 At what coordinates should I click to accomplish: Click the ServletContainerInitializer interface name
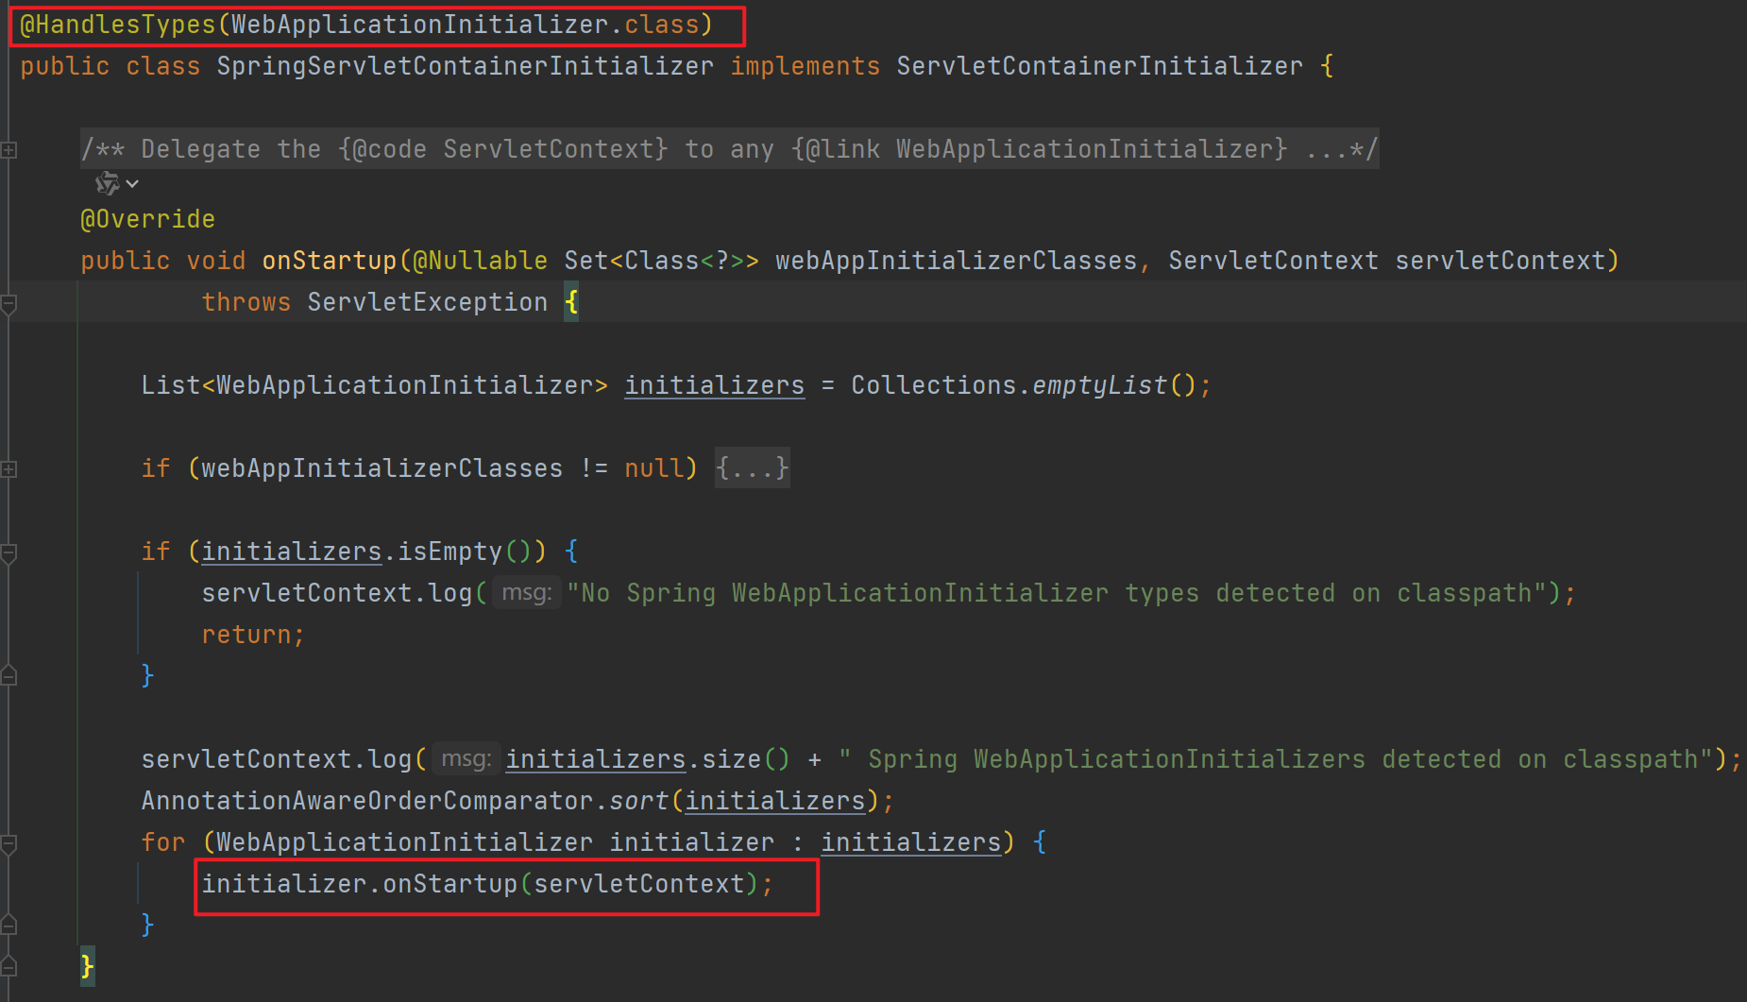point(1100,66)
